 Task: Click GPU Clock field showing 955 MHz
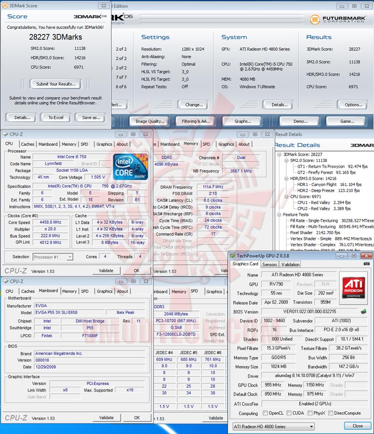point(273,385)
